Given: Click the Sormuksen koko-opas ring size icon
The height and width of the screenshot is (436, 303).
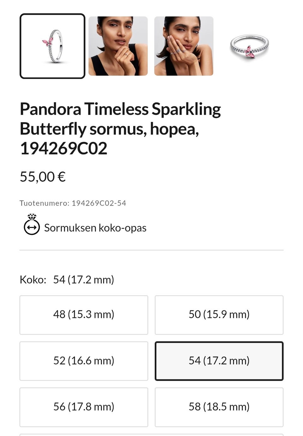Looking at the screenshot, I should pyautogui.click(x=32, y=225).
